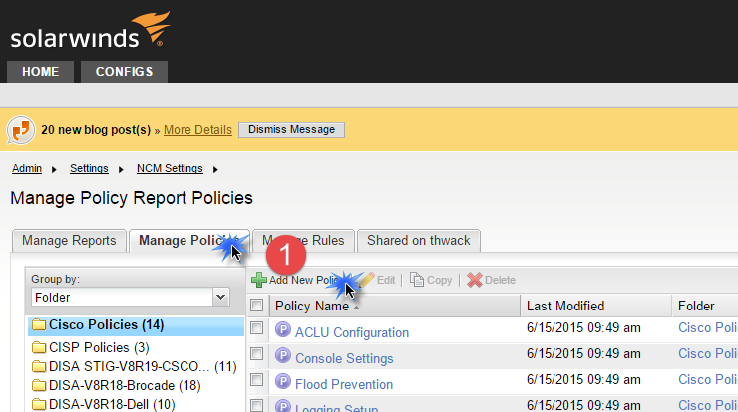Screen dimensions: 738x412
Task: Open the Shared on thwack tab
Action: pos(419,241)
